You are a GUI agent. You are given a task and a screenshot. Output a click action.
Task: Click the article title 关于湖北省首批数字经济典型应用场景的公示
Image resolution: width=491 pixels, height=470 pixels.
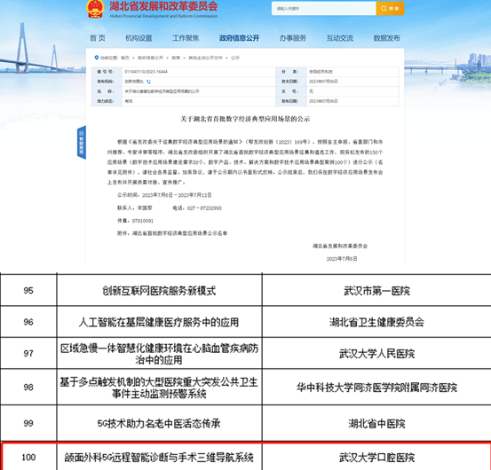245,119
